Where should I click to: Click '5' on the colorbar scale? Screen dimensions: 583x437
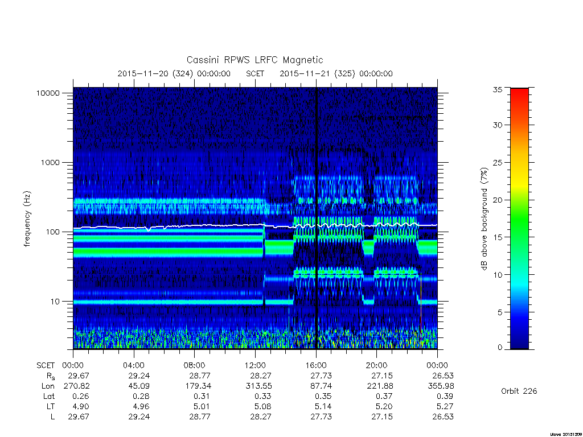[500, 312]
